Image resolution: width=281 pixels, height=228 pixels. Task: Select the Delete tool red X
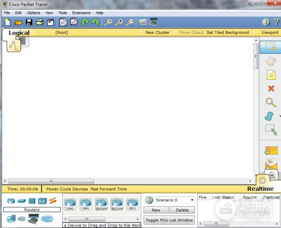coord(271,88)
